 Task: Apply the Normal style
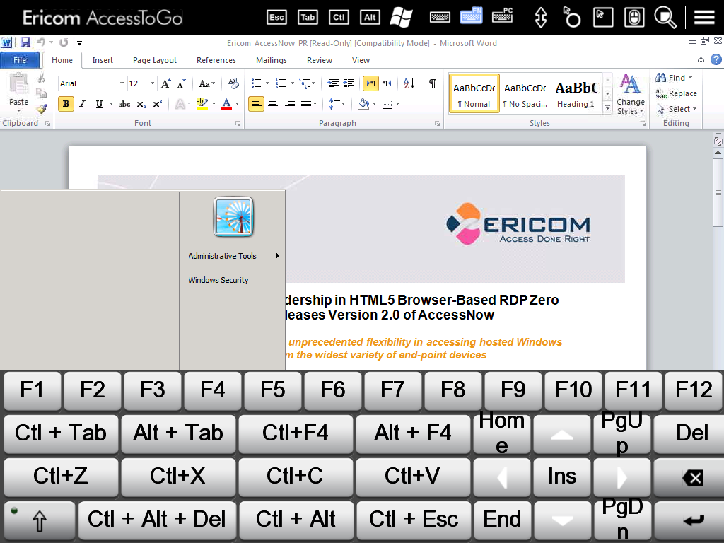[x=474, y=94]
